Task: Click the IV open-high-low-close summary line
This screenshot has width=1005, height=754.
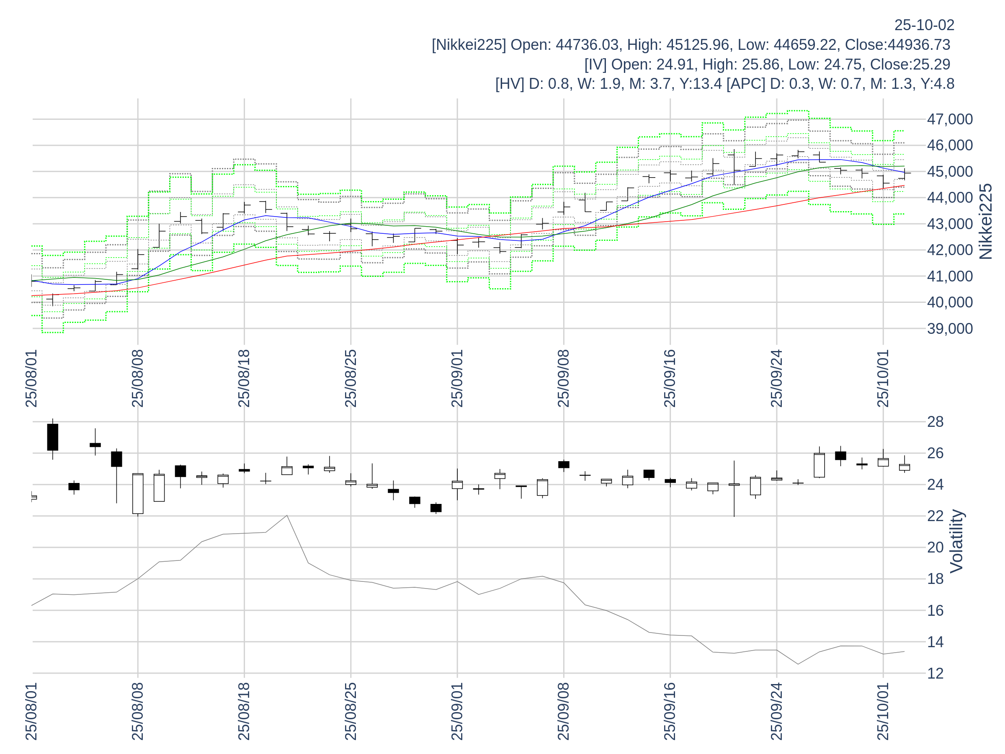Action: click(767, 64)
